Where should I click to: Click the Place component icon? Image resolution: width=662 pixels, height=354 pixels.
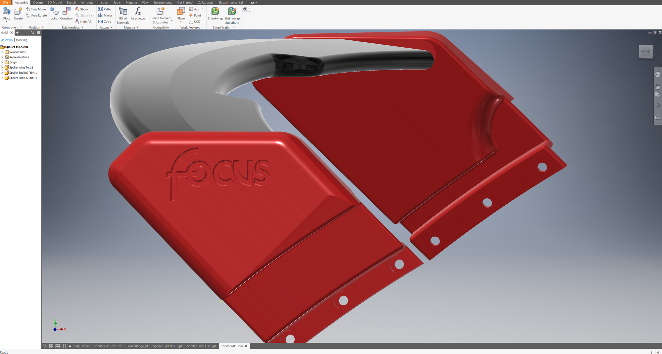[7, 12]
